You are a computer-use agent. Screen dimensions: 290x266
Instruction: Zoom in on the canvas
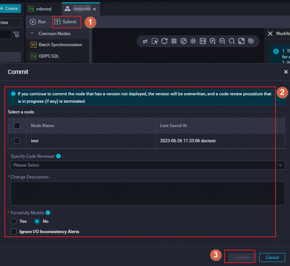tap(212, 41)
